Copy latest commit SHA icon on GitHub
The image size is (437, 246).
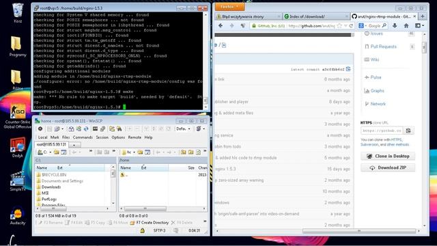point(348,69)
